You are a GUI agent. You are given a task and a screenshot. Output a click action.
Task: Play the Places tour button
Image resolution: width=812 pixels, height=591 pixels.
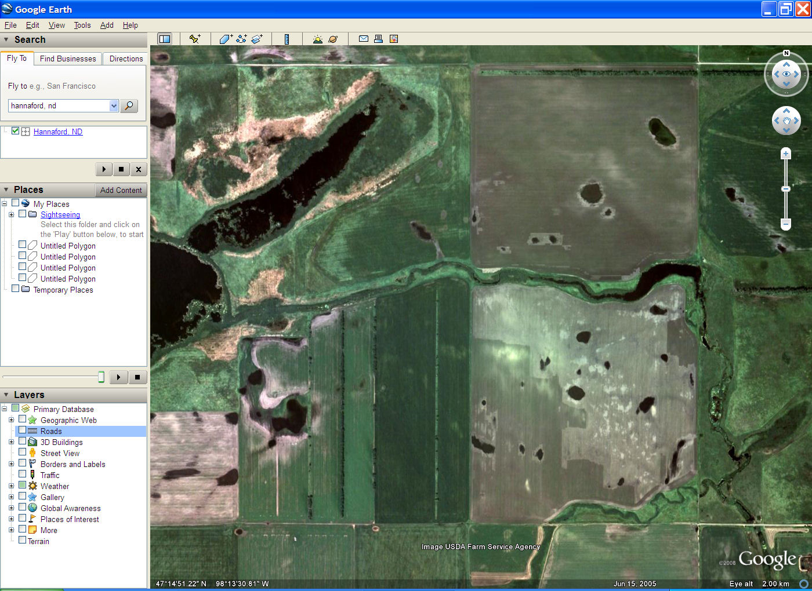pos(118,377)
